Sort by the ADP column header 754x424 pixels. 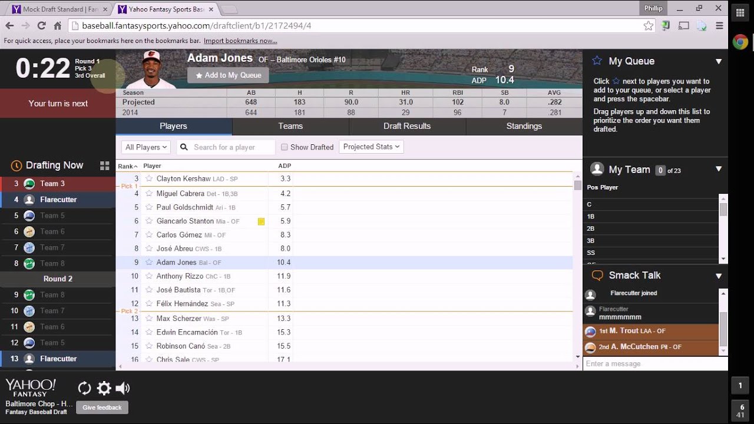tap(285, 166)
